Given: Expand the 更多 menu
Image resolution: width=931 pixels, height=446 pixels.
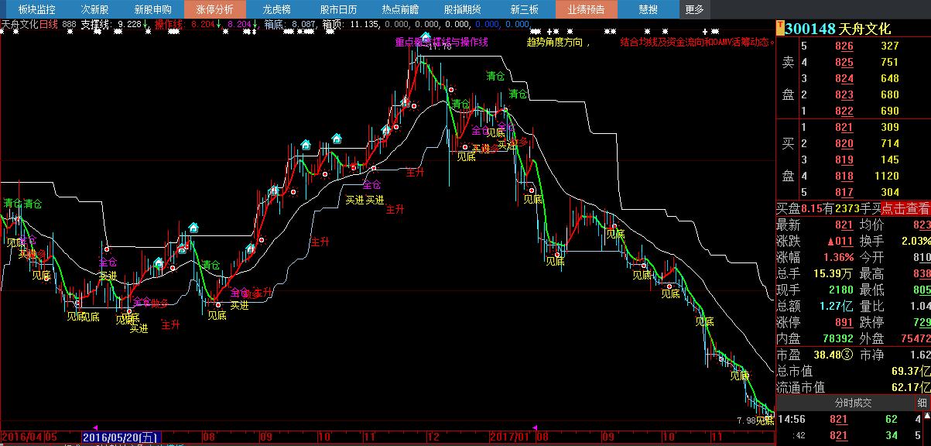Looking at the screenshot, I should [694, 9].
